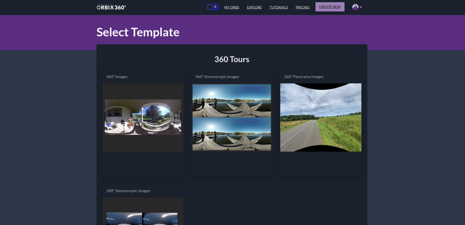The height and width of the screenshot is (225, 465).
Task: Click the 360° Images card title
Action: (x=117, y=77)
